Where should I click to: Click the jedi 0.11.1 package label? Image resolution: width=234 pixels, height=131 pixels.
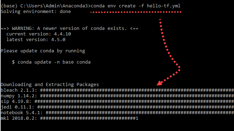[18, 107]
